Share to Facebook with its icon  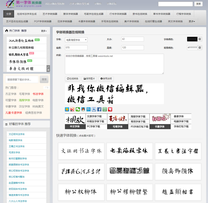(100, 109)
